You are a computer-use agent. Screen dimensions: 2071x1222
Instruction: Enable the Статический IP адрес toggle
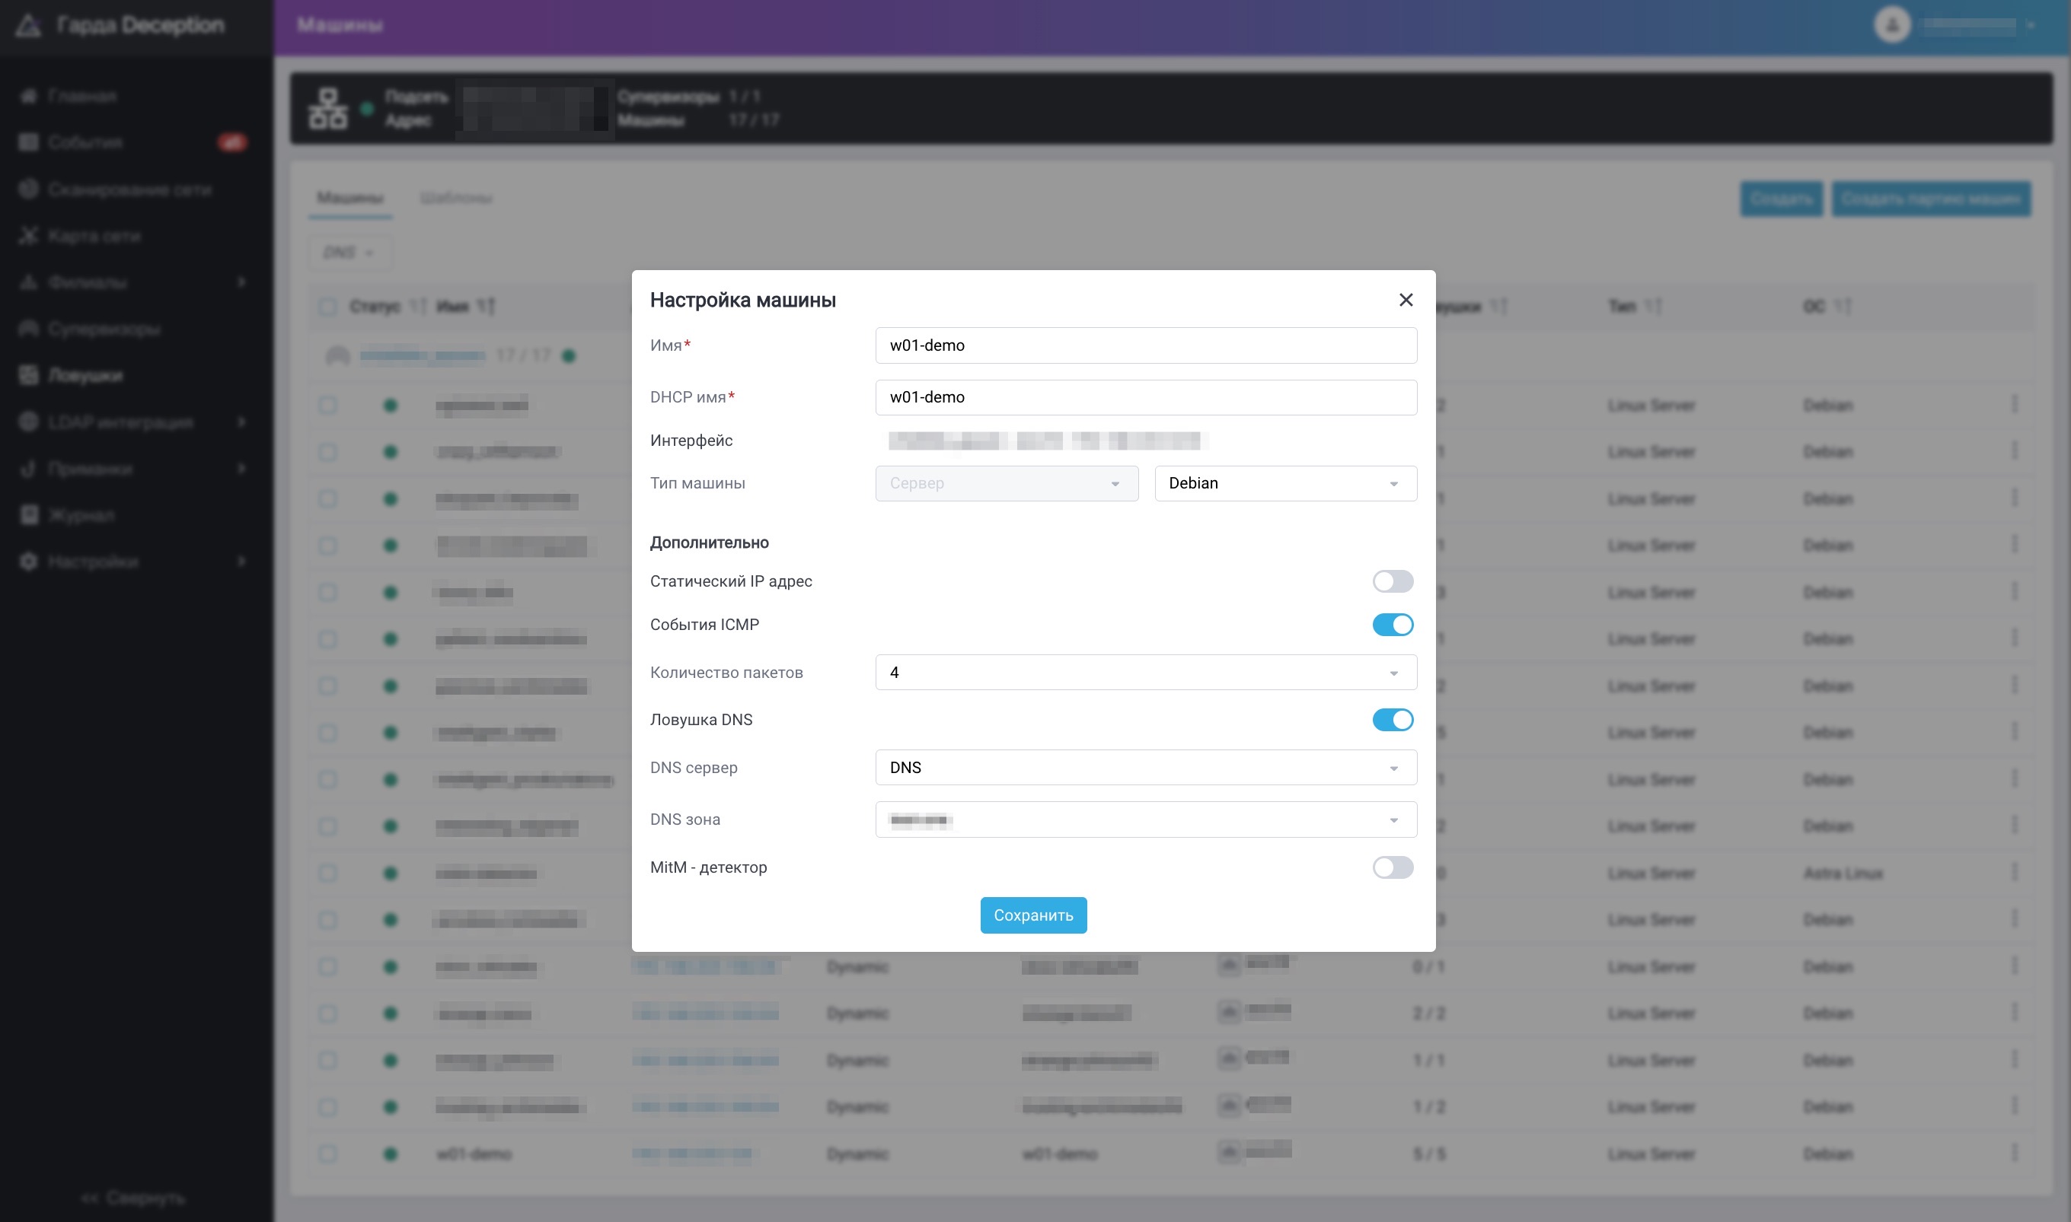[1392, 581]
